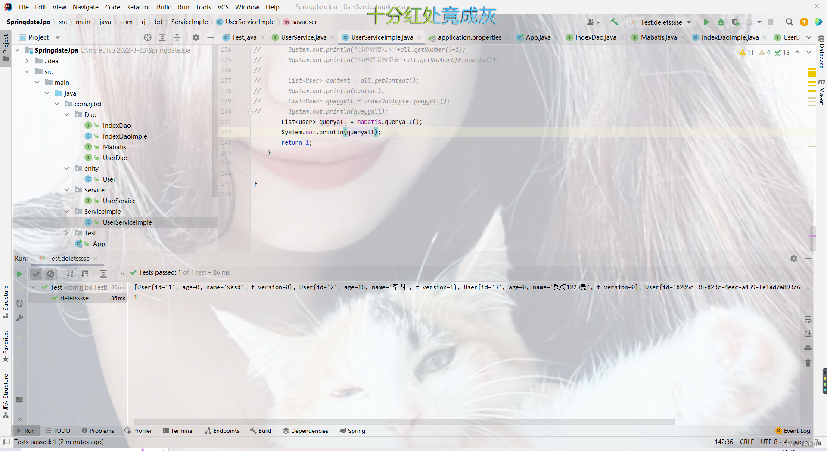Screen dimensions: 827x451
Task: Open the Event Log
Action: pos(793,431)
